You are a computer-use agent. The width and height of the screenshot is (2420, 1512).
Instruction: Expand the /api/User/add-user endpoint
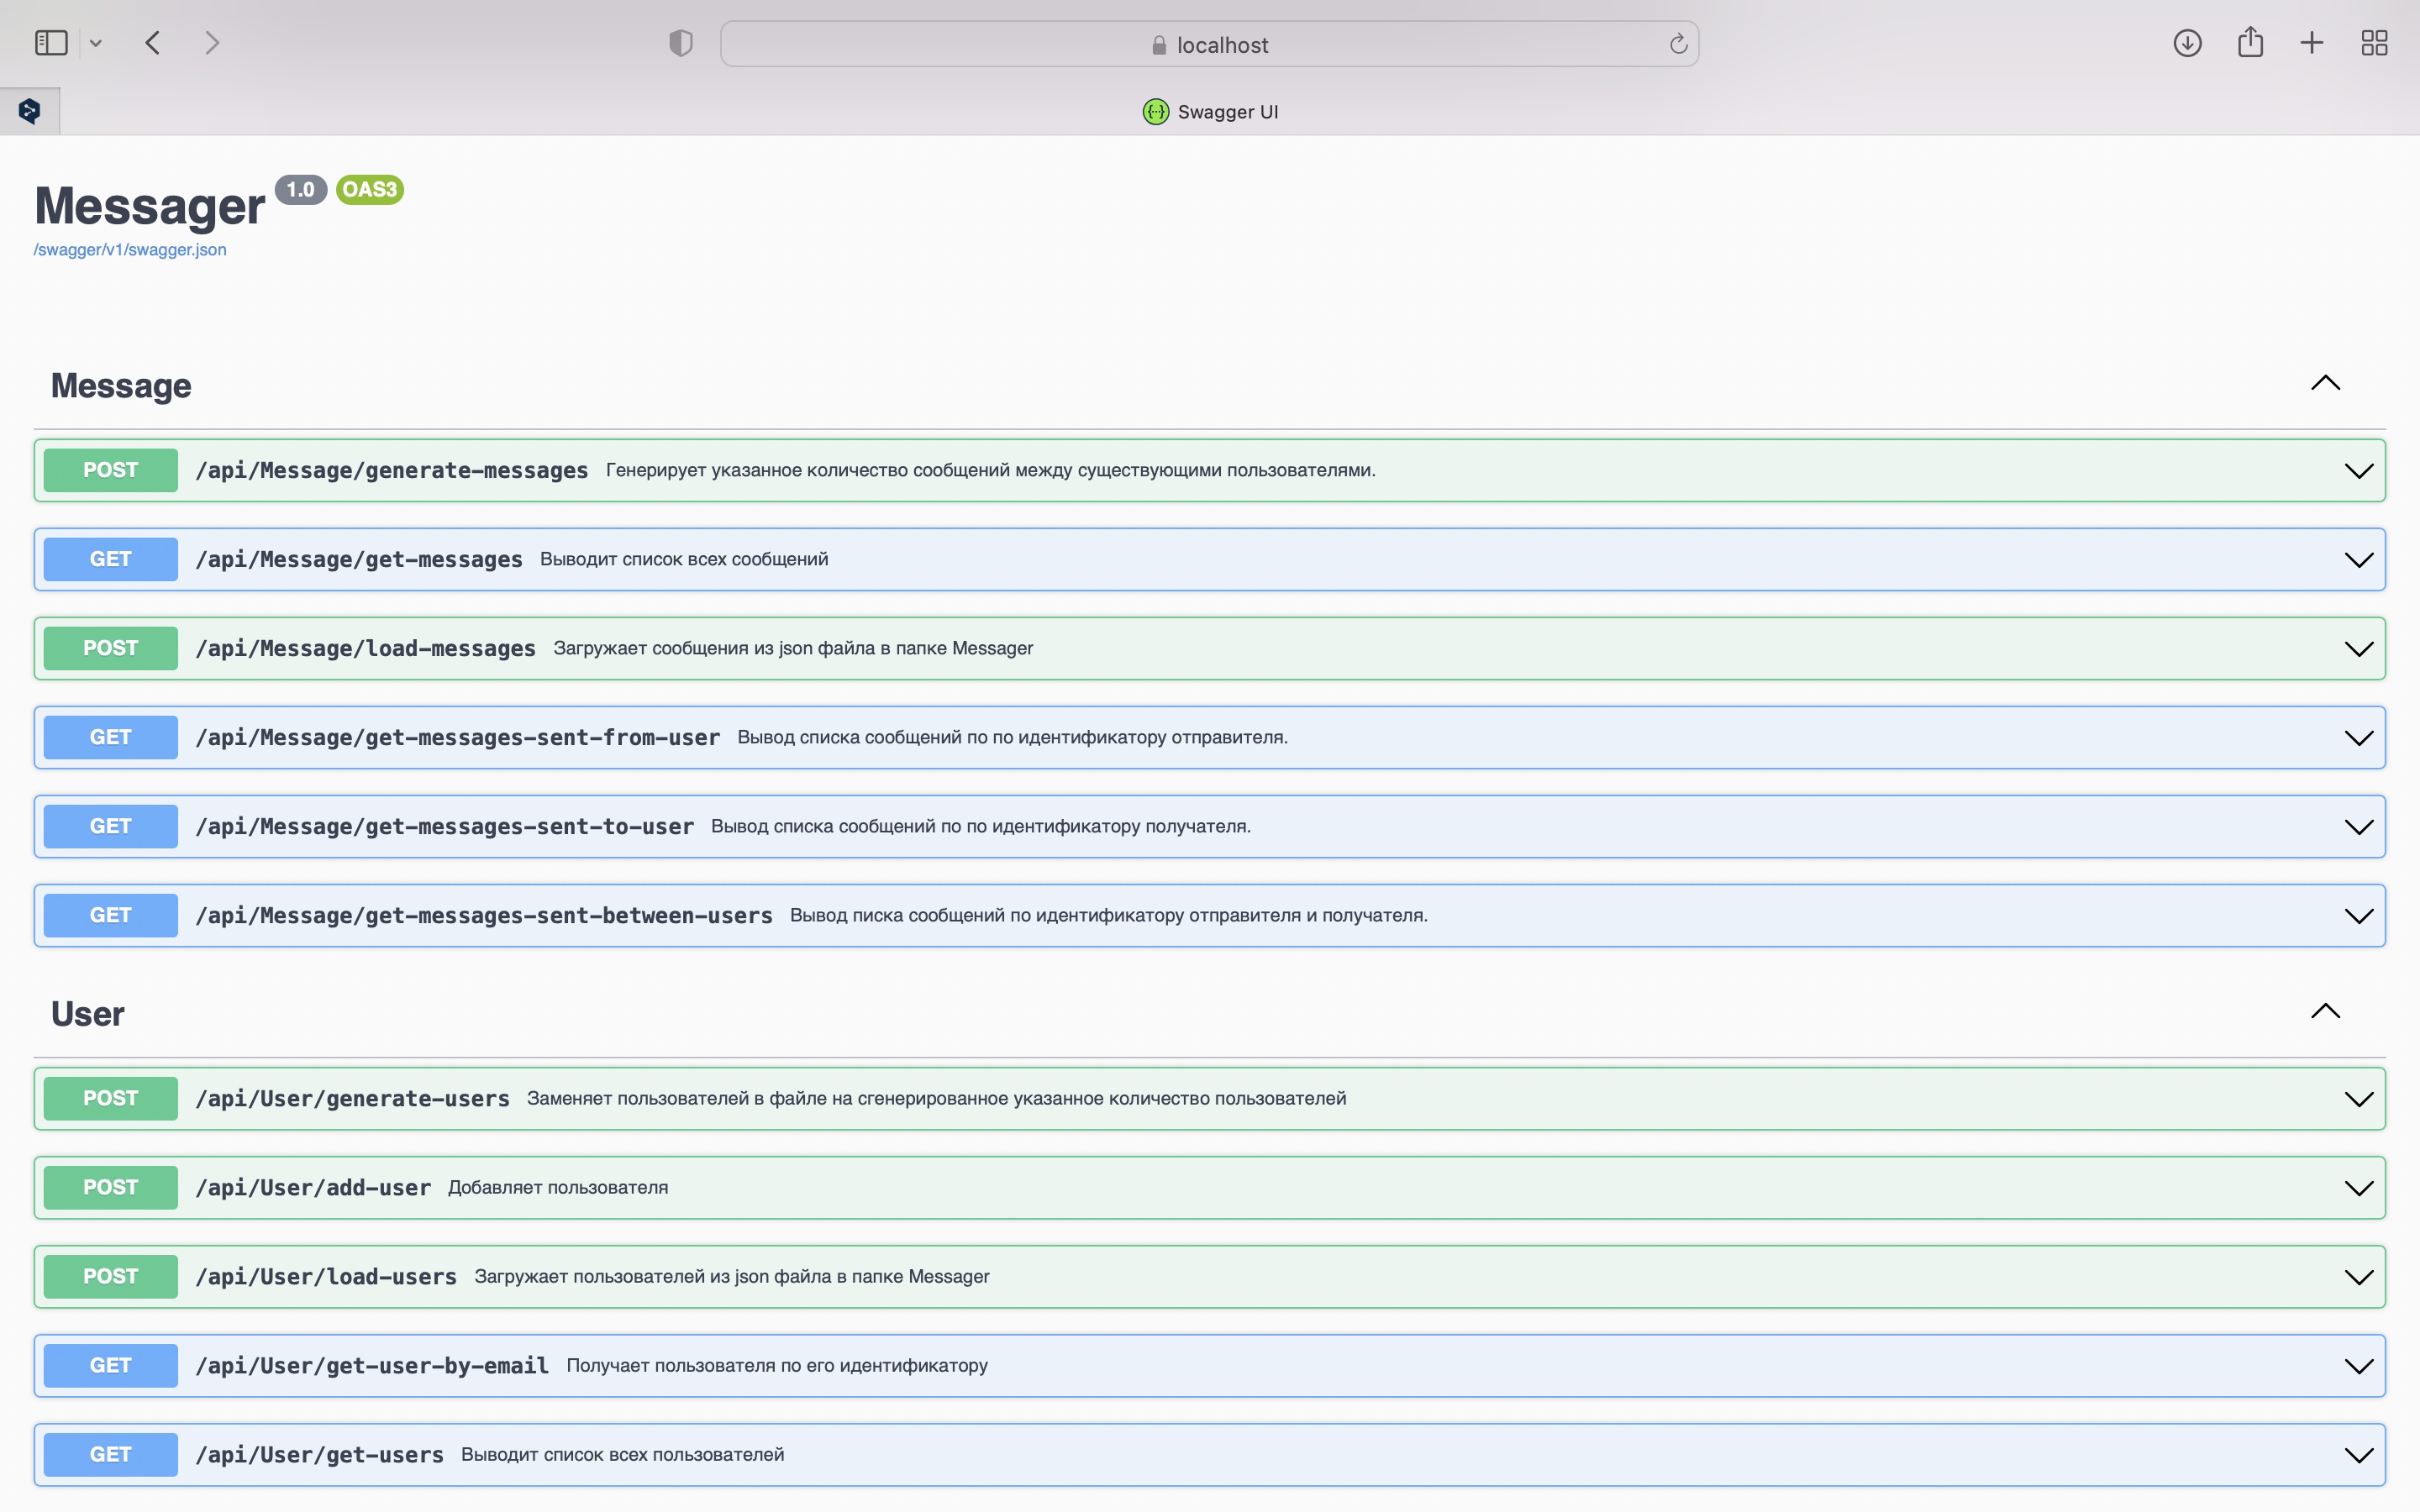tap(2359, 1187)
